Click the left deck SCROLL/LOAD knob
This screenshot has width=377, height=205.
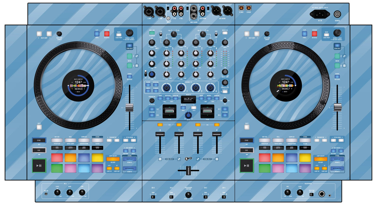(x=130, y=33)
